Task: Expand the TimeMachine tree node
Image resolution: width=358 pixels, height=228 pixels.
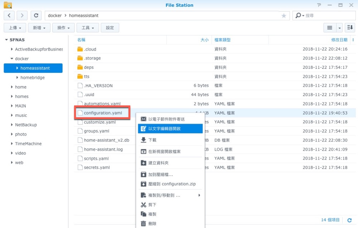Action: (12, 144)
